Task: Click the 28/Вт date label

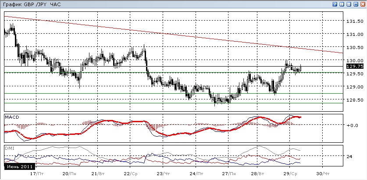Action: [x=257, y=174]
